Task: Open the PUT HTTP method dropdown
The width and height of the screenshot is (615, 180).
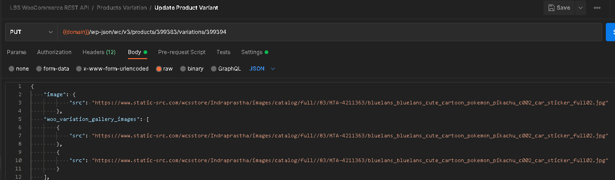Action: coord(31,32)
